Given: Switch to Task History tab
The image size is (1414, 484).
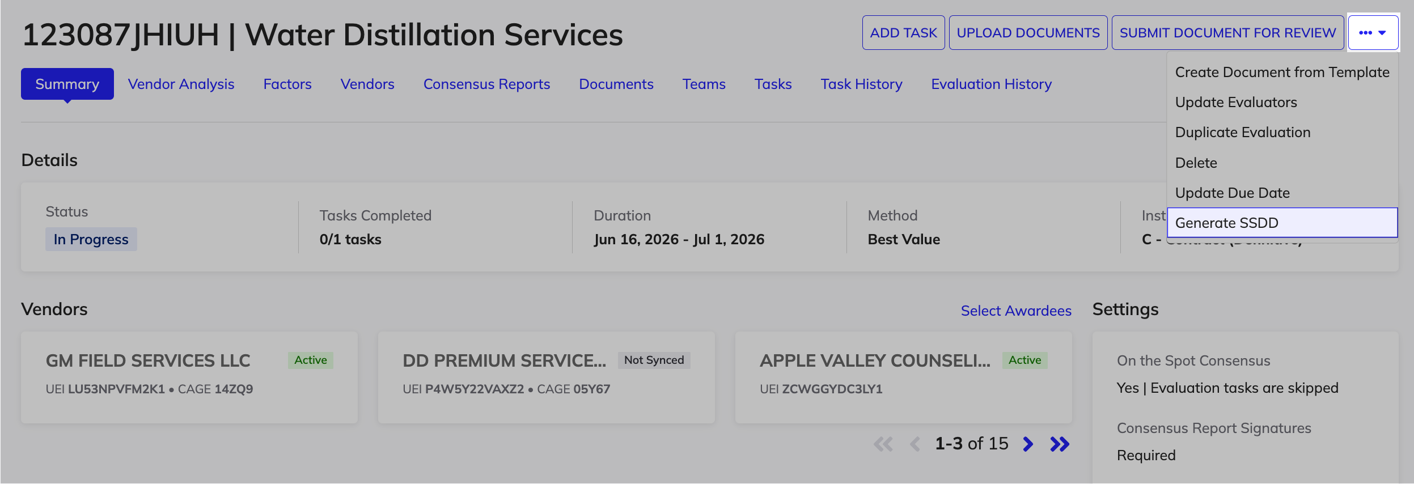Looking at the screenshot, I should pos(861,84).
